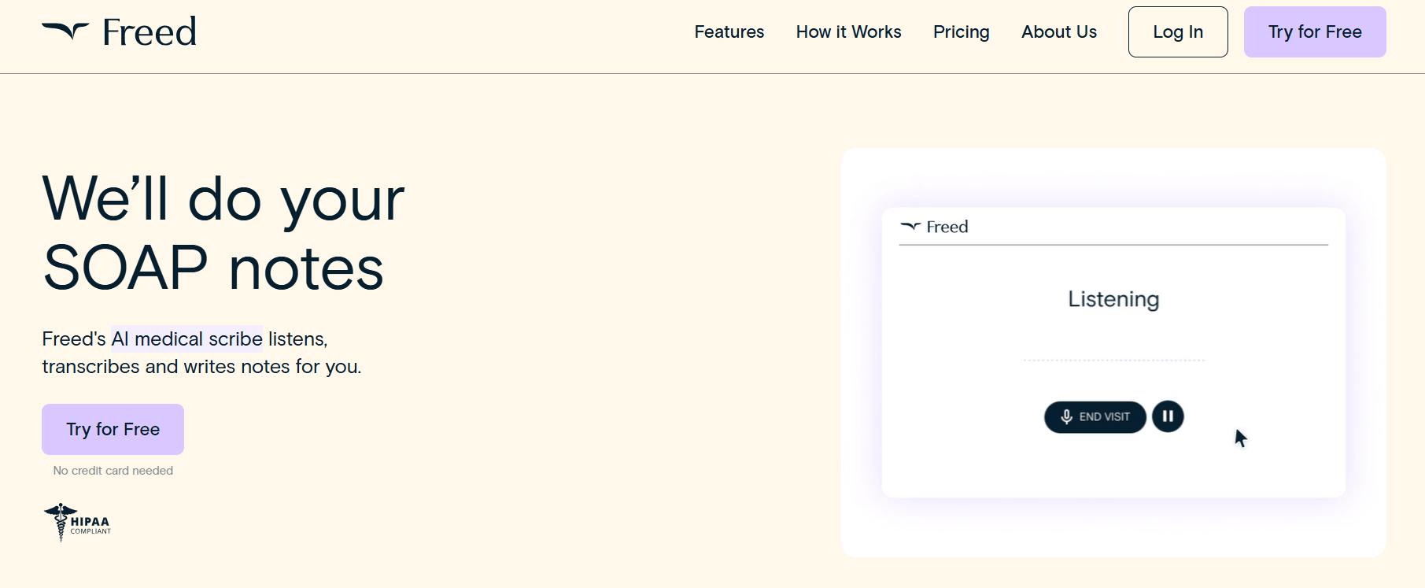This screenshot has width=1425, height=588.
Task: Click the dotted audio waveform line
Action: pyautogui.click(x=1113, y=360)
